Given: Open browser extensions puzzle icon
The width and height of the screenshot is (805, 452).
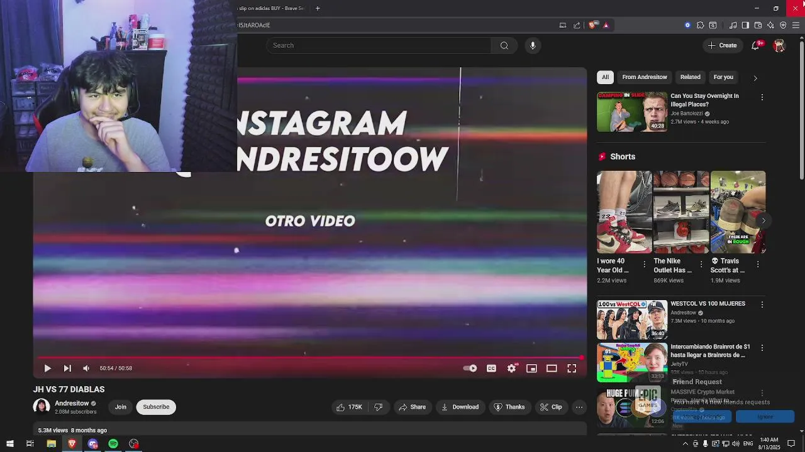Looking at the screenshot, I should coord(700,25).
